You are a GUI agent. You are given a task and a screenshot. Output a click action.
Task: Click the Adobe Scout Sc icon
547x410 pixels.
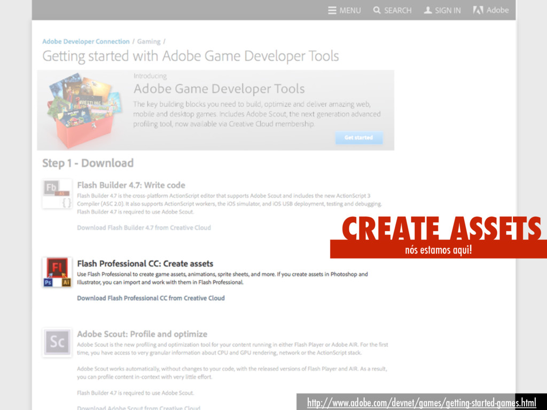pyautogui.click(x=57, y=342)
